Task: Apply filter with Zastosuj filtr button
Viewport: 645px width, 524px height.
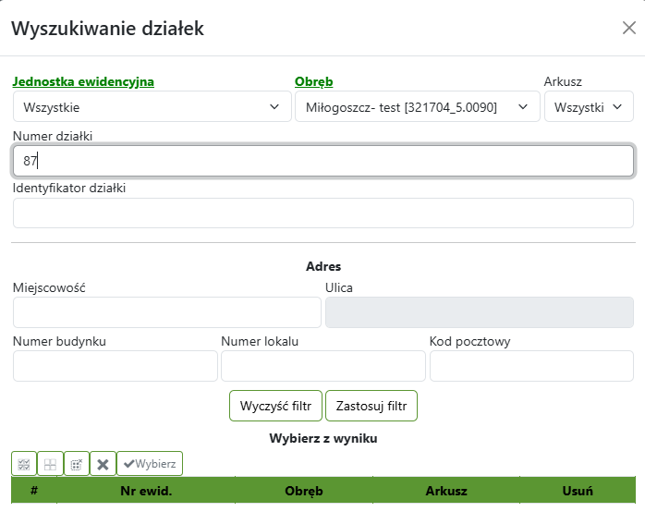Action: click(x=371, y=406)
